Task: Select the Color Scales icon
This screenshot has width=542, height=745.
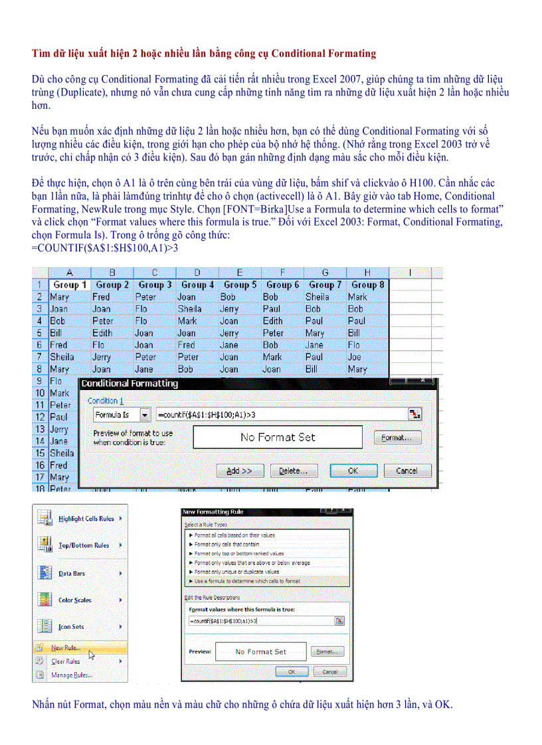Action: (x=45, y=600)
